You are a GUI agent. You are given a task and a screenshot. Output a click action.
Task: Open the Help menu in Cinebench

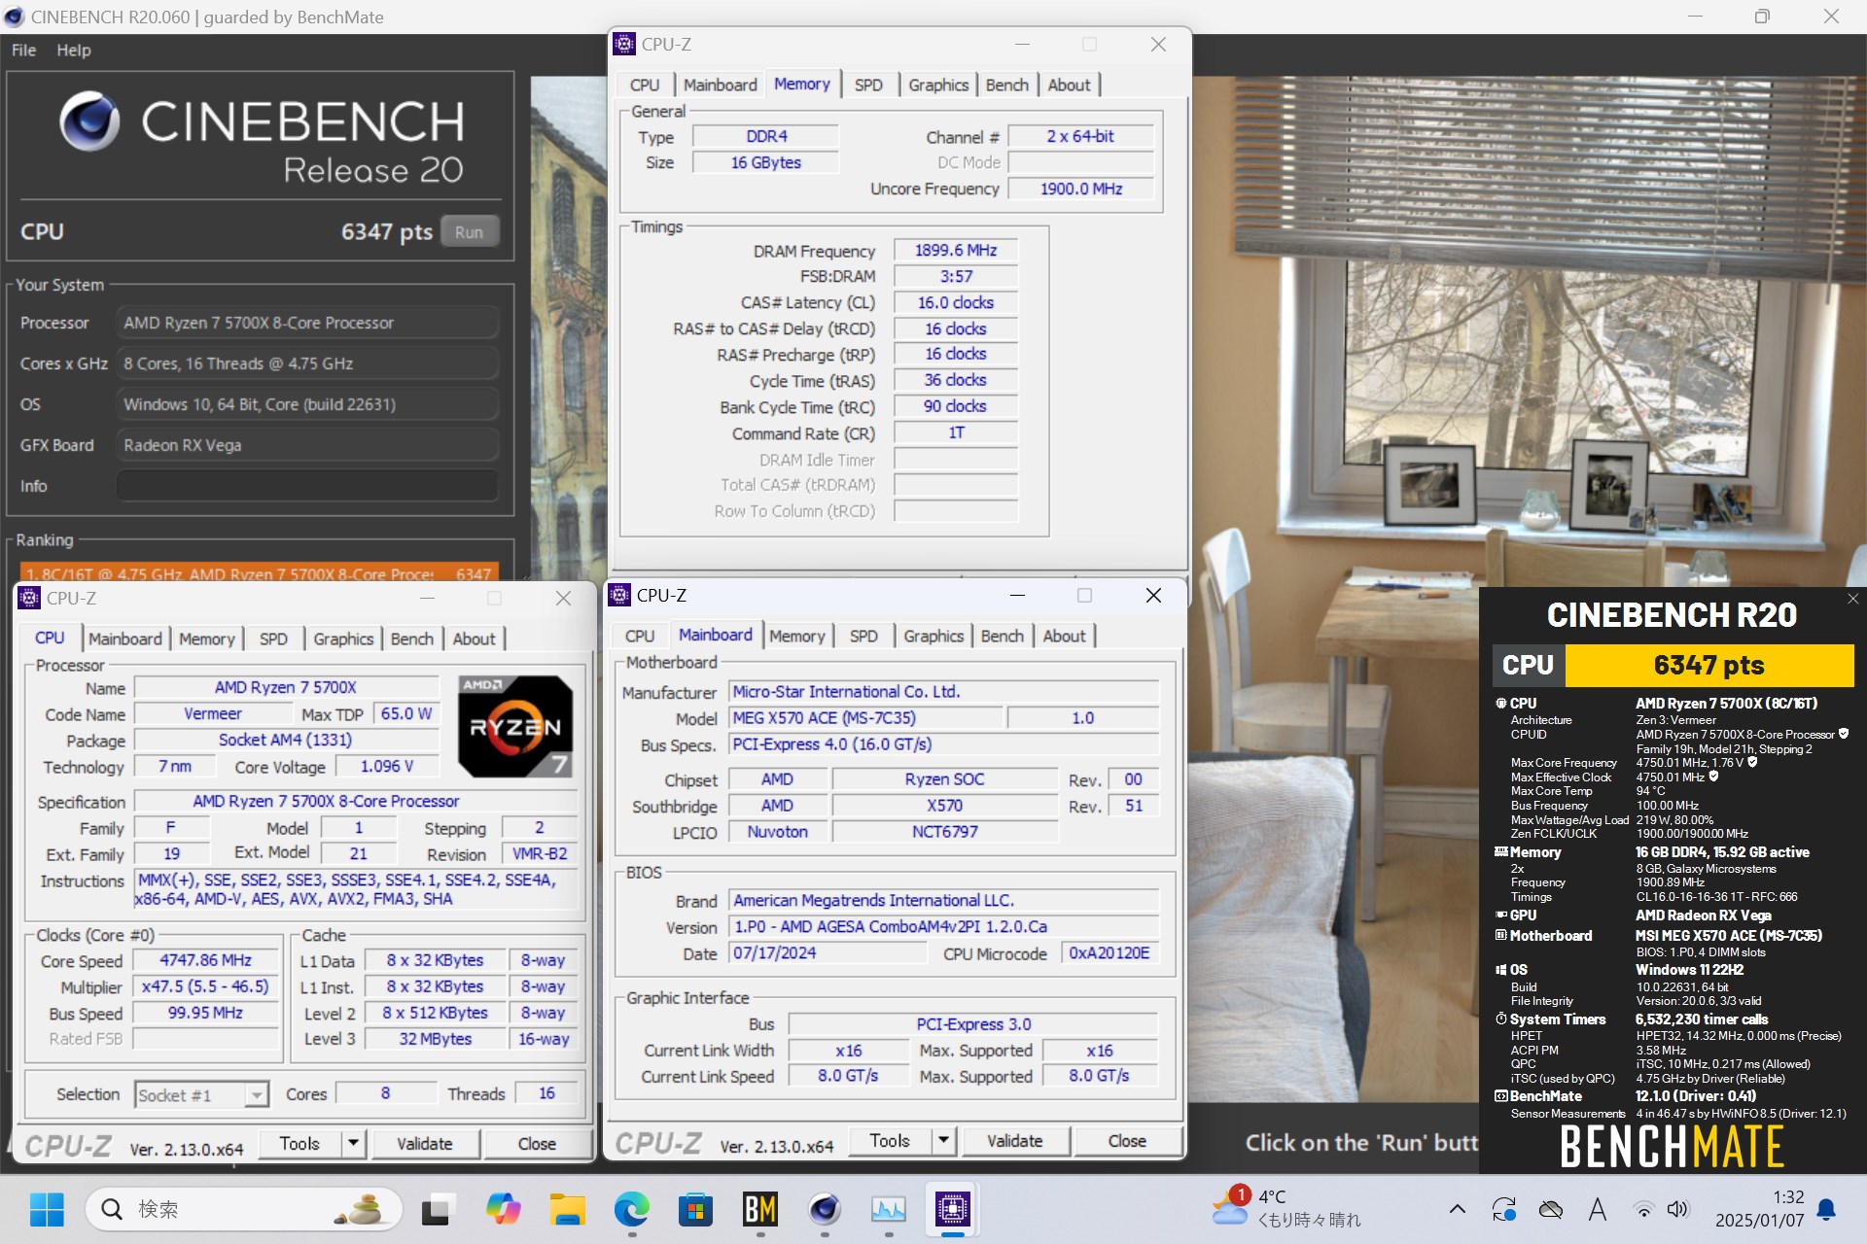pyautogui.click(x=73, y=50)
